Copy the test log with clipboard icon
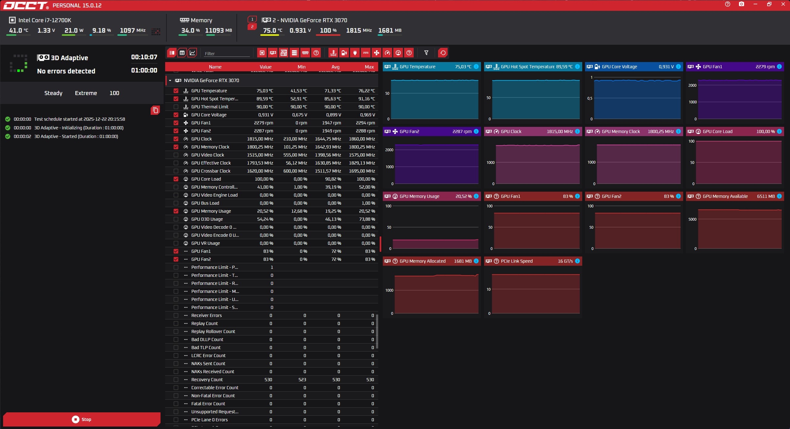This screenshot has height=429, width=790. 155,110
